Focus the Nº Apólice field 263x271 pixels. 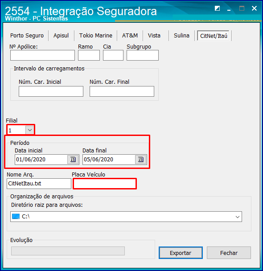click(x=42, y=55)
